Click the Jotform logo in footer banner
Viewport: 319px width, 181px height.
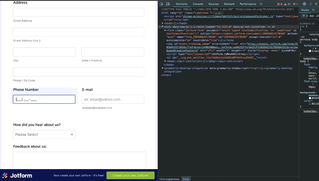(17, 175)
